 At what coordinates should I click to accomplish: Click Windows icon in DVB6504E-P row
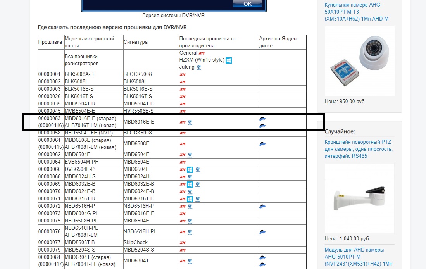click(190, 170)
